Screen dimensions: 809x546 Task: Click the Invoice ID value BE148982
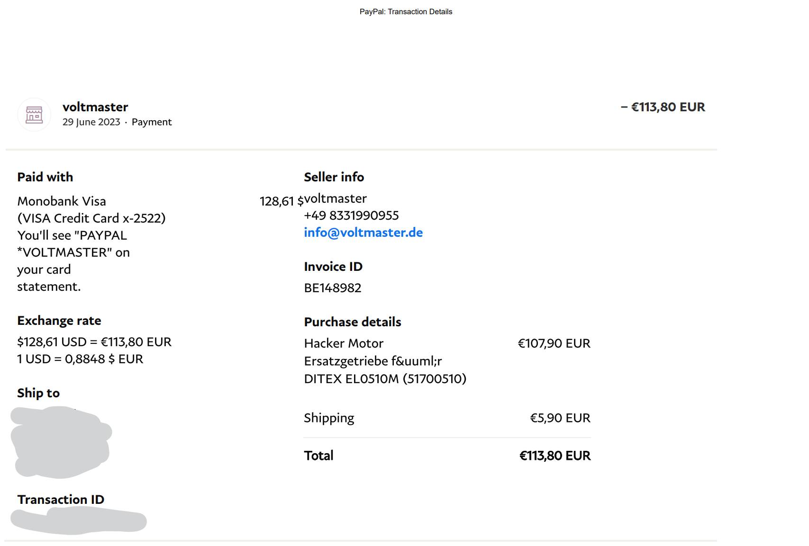point(332,288)
